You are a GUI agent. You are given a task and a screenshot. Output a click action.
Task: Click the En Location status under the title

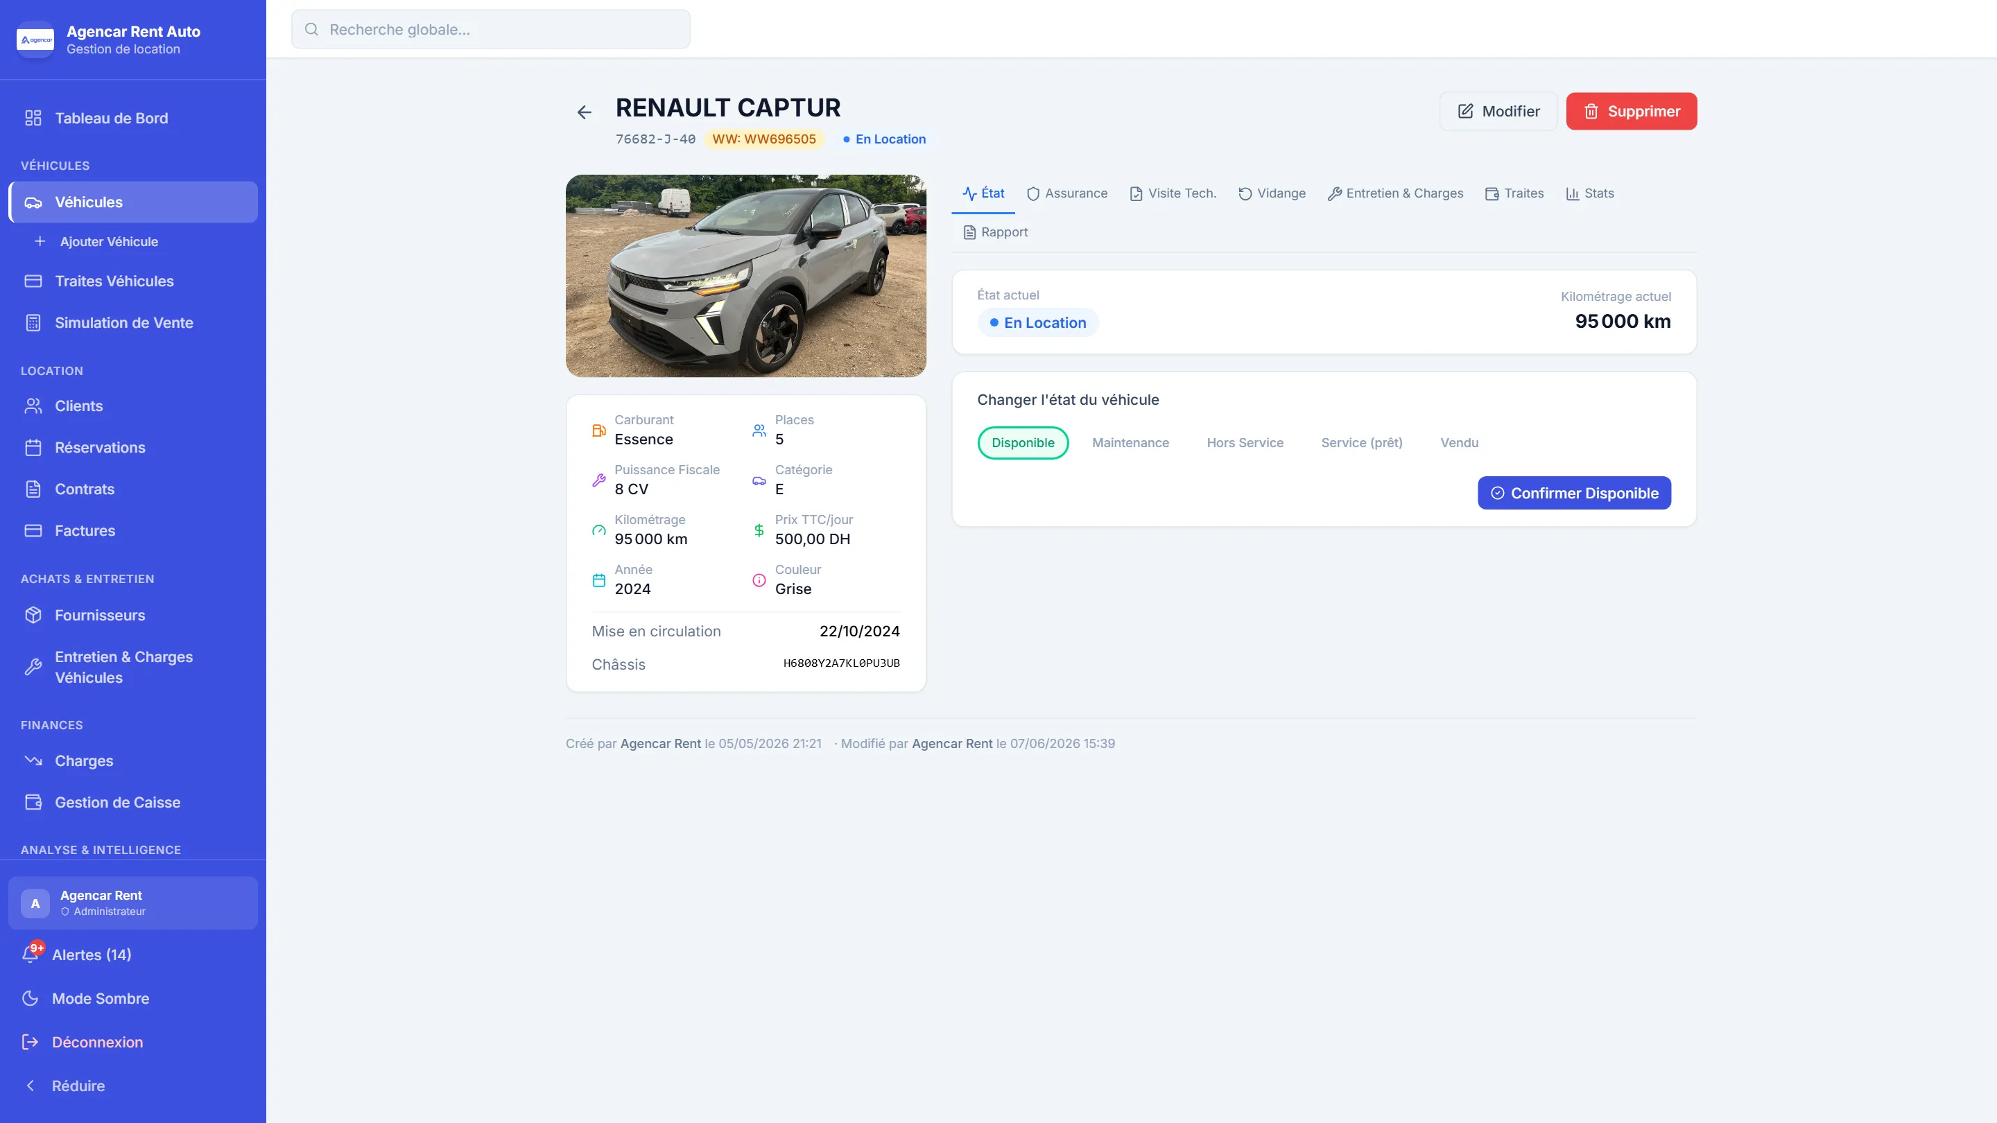pyautogui.click(x=884, y=139)
